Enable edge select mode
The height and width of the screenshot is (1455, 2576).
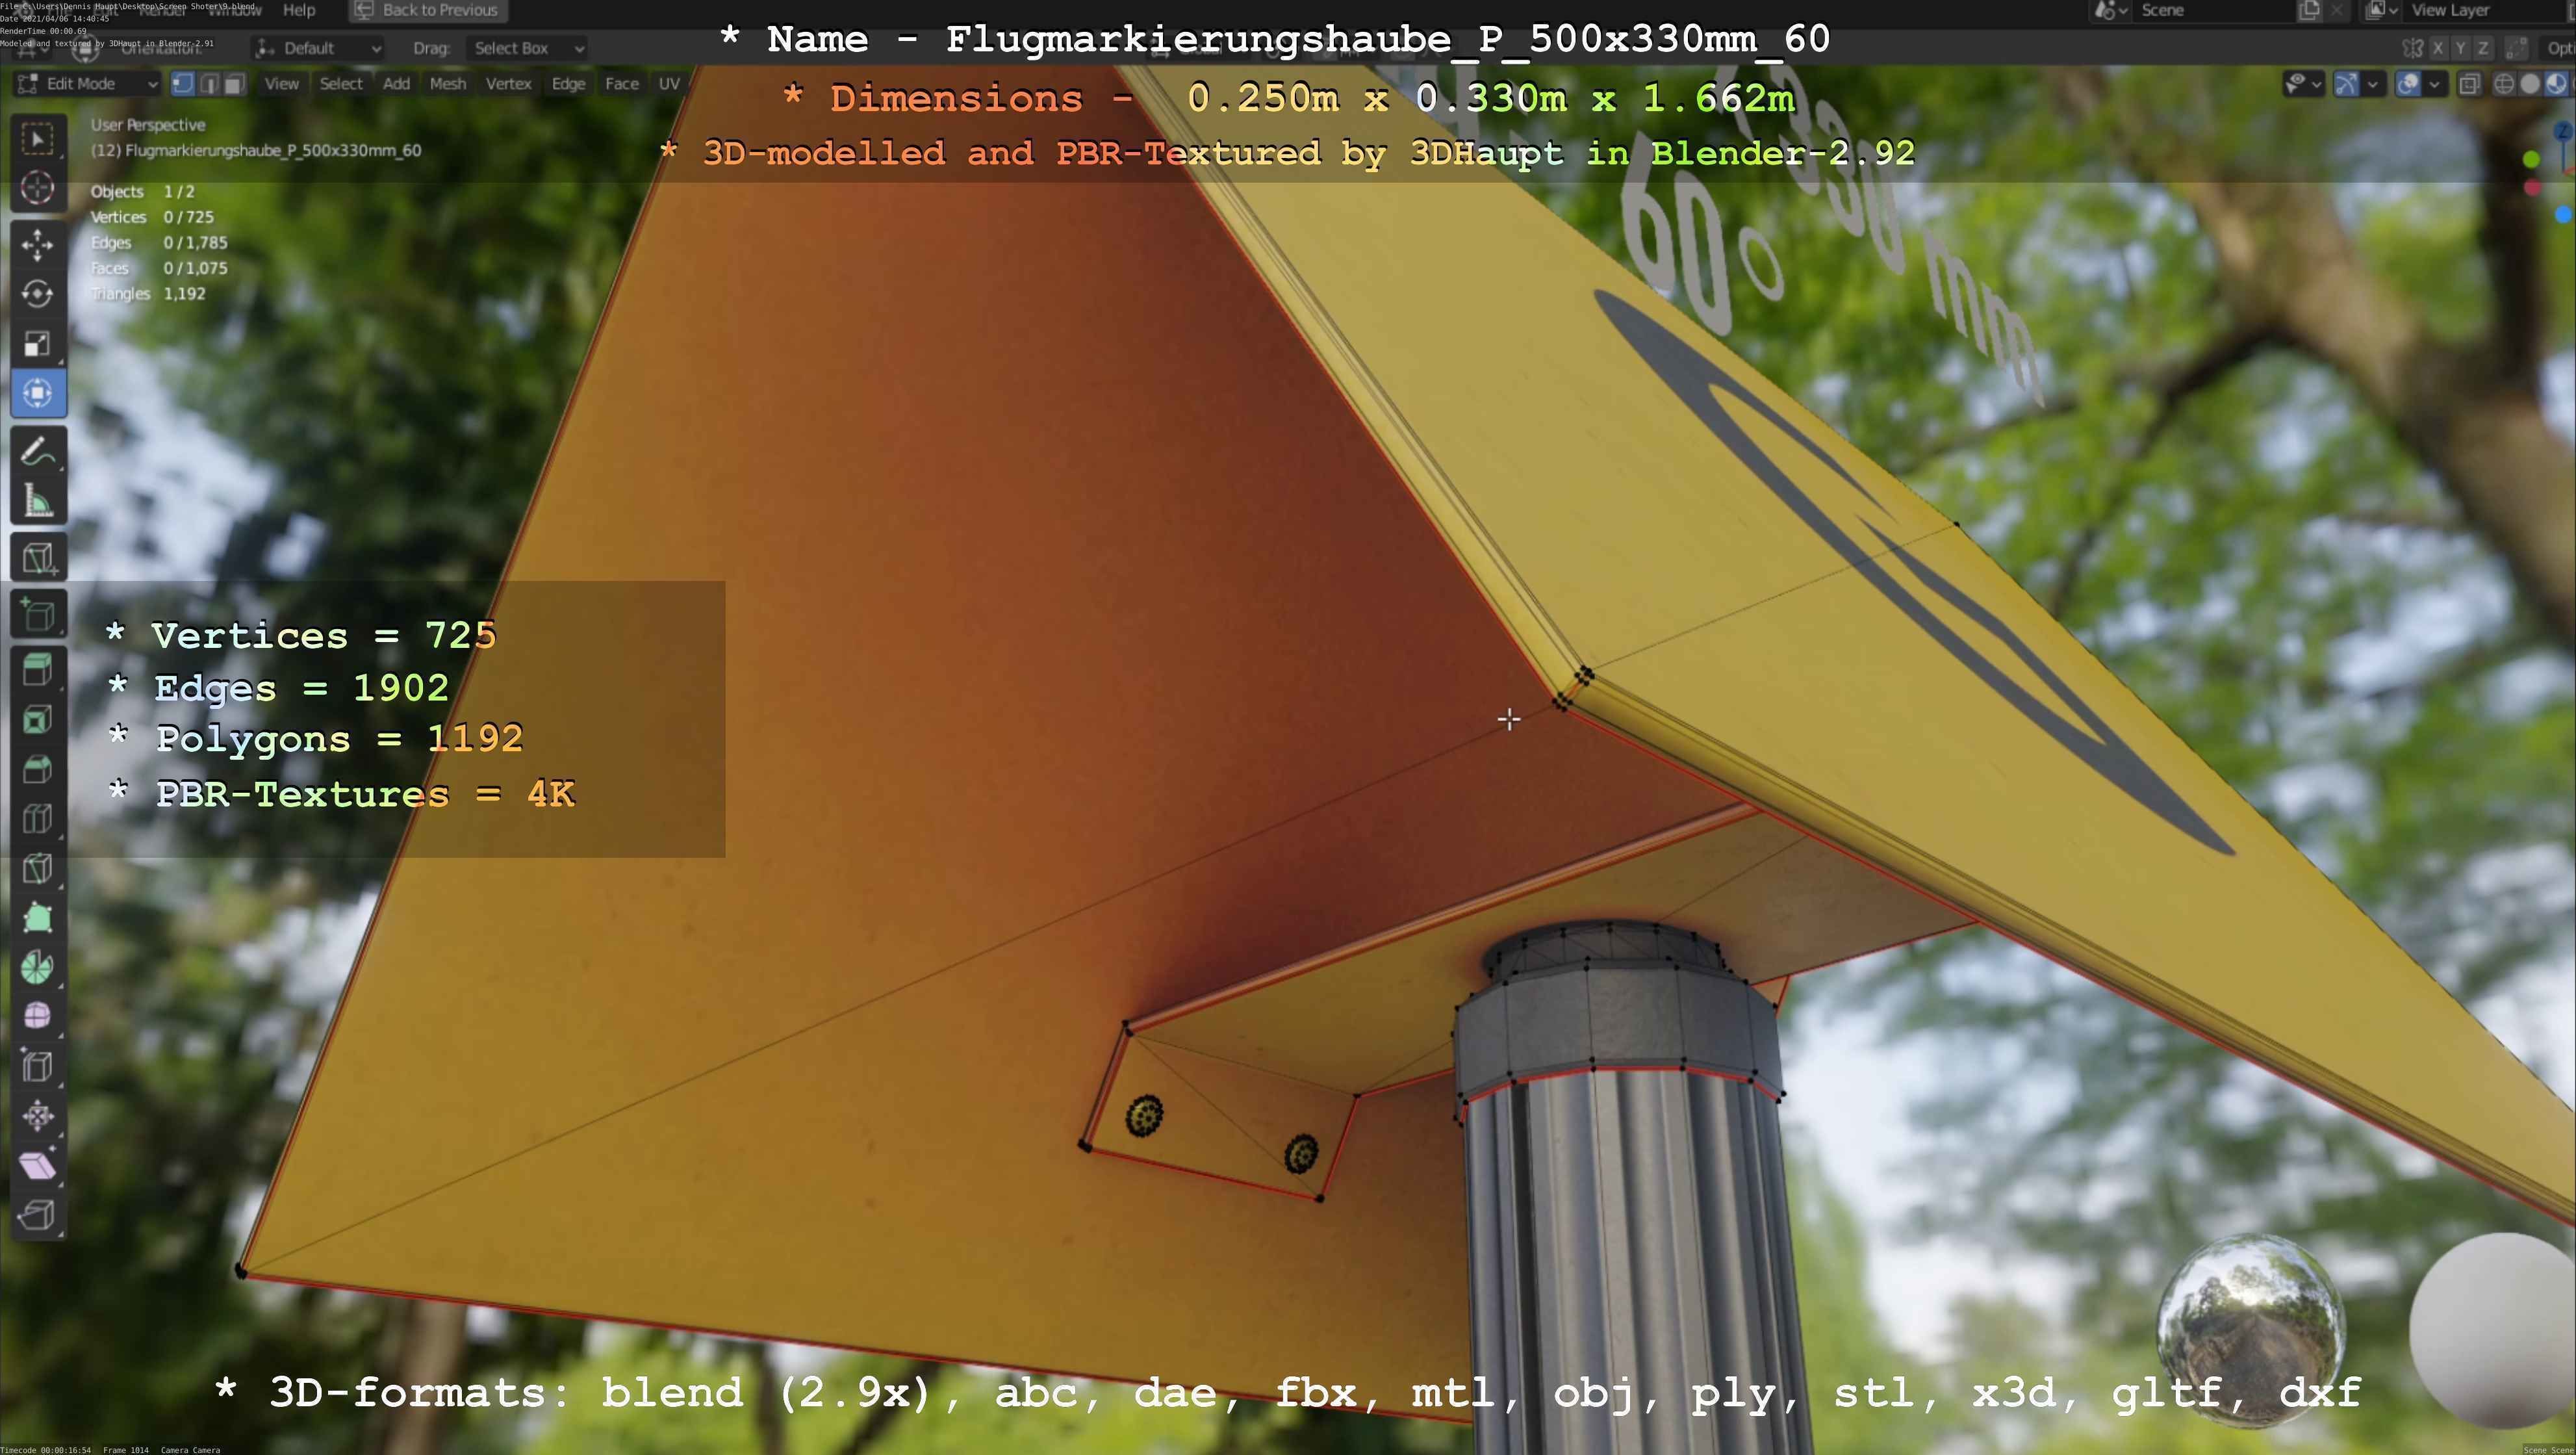tap(209, 84)
